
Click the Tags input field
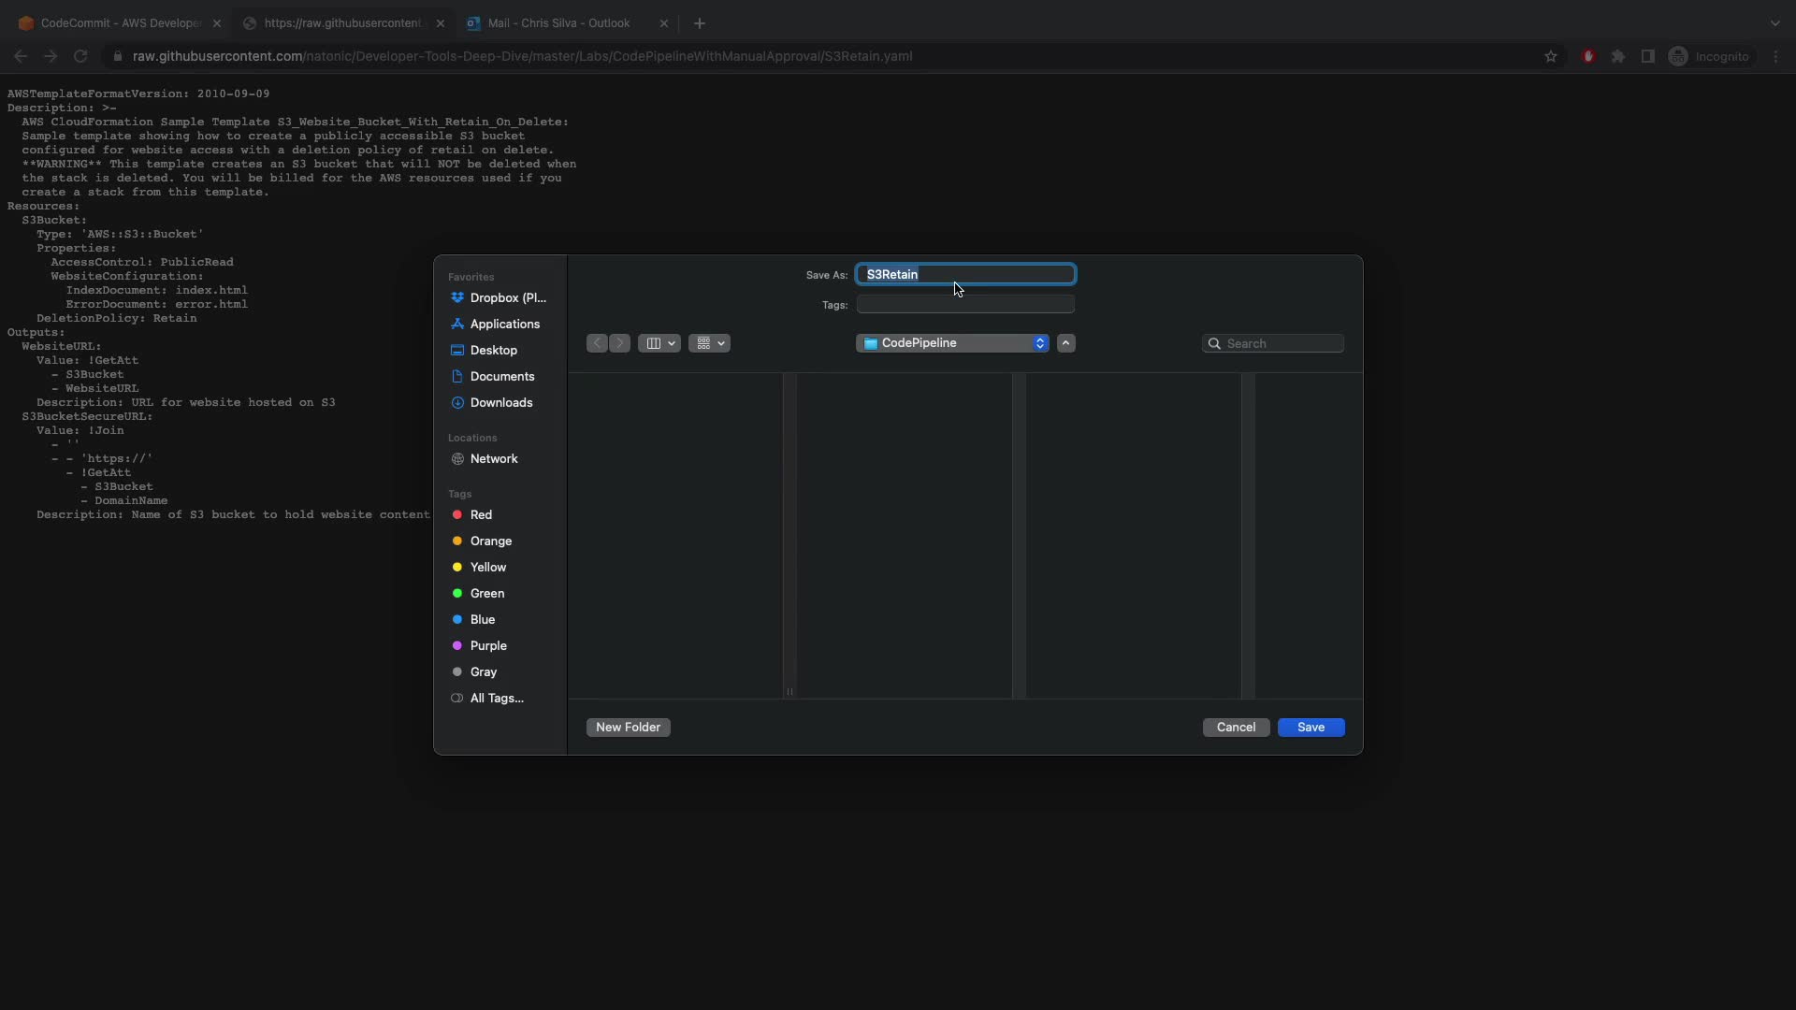965,305
